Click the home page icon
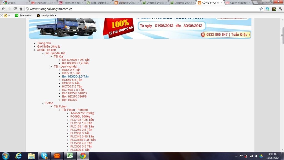284x160 pixels. click(x=21, y=9)
